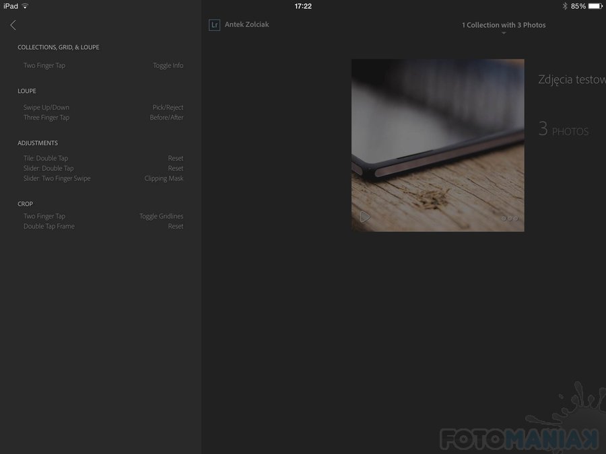This screenshot has width=606, height=454.
Task: Select 'Tile: Double Tap' gesture row
Action: (x=103, y=158)
